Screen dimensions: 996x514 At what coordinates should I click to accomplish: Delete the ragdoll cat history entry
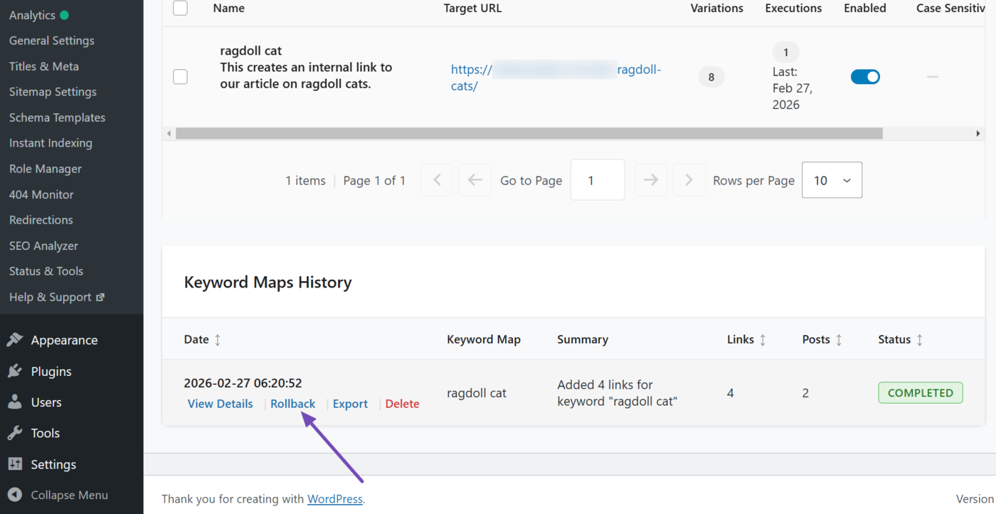402,403
